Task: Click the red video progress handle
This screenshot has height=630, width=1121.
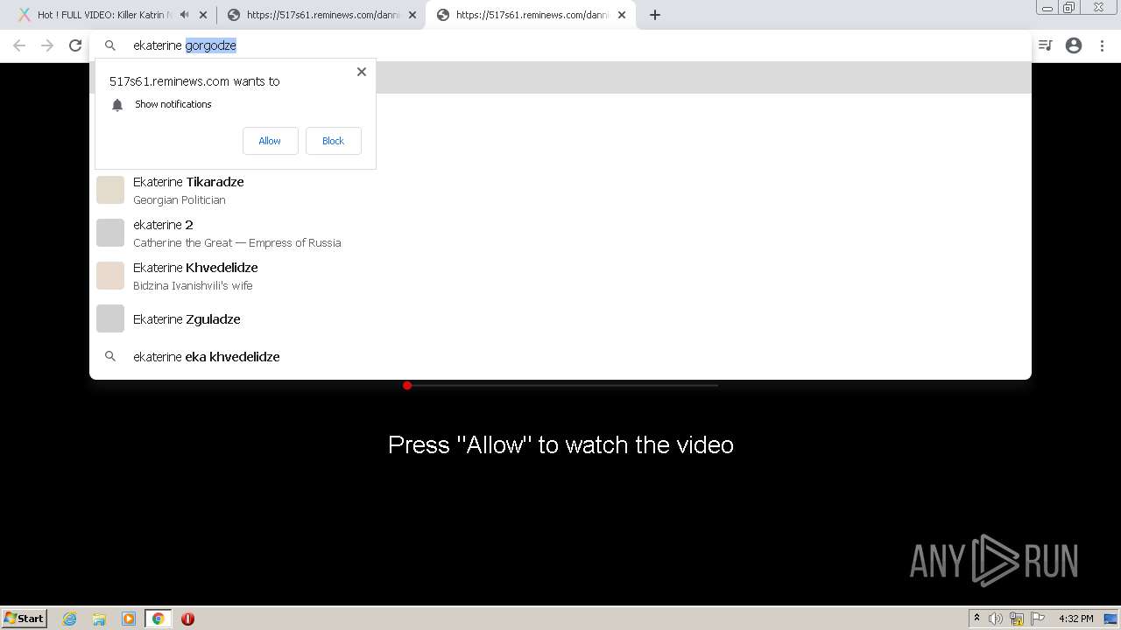Action: [407, 385]
